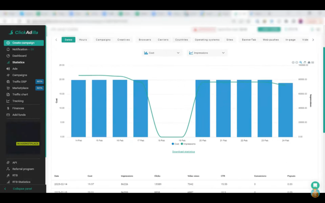
Task: Switch to the Sites tab
Action: tap(230, 40)
